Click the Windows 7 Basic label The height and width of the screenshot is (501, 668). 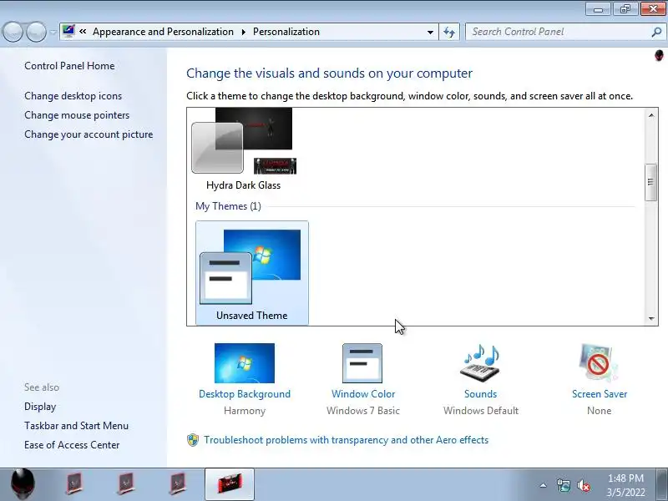(x=363, y=411)
